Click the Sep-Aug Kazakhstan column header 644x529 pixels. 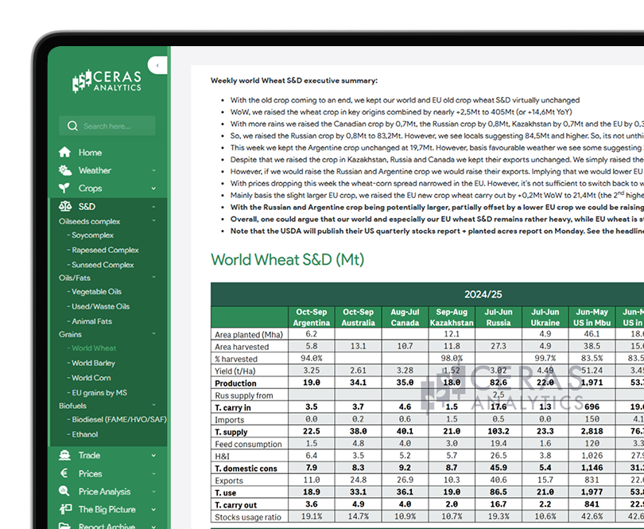[x=452, y=317]
